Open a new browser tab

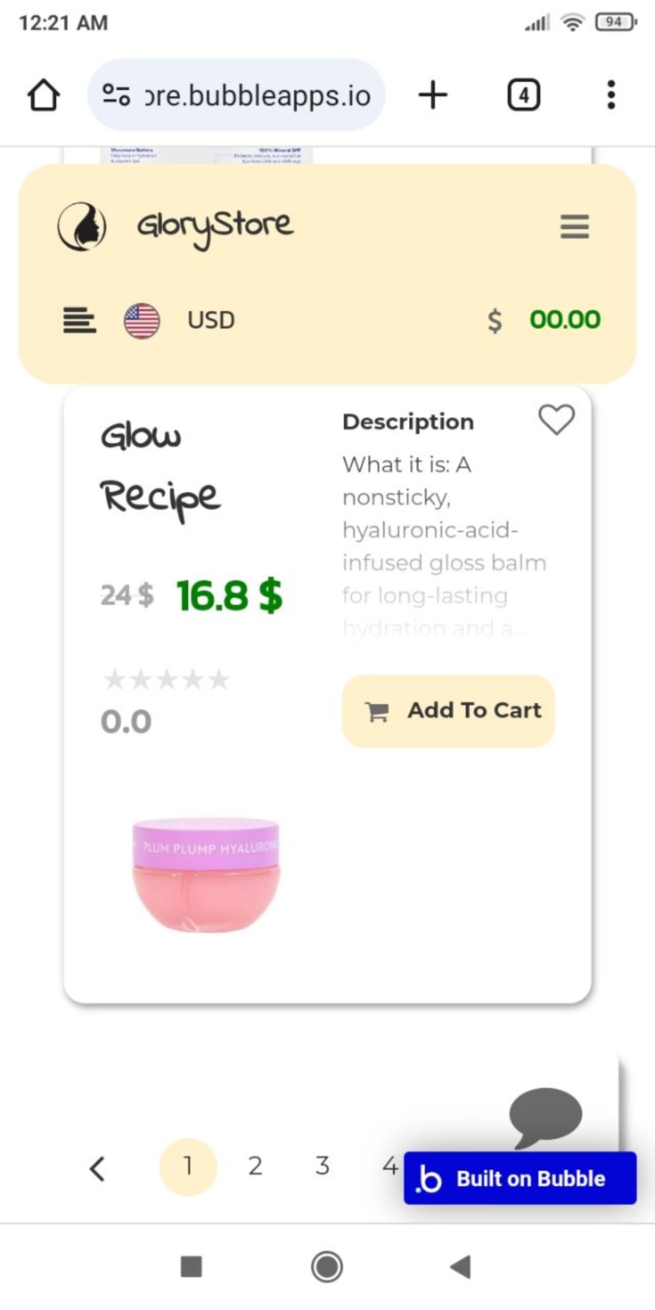pos(433,95)
